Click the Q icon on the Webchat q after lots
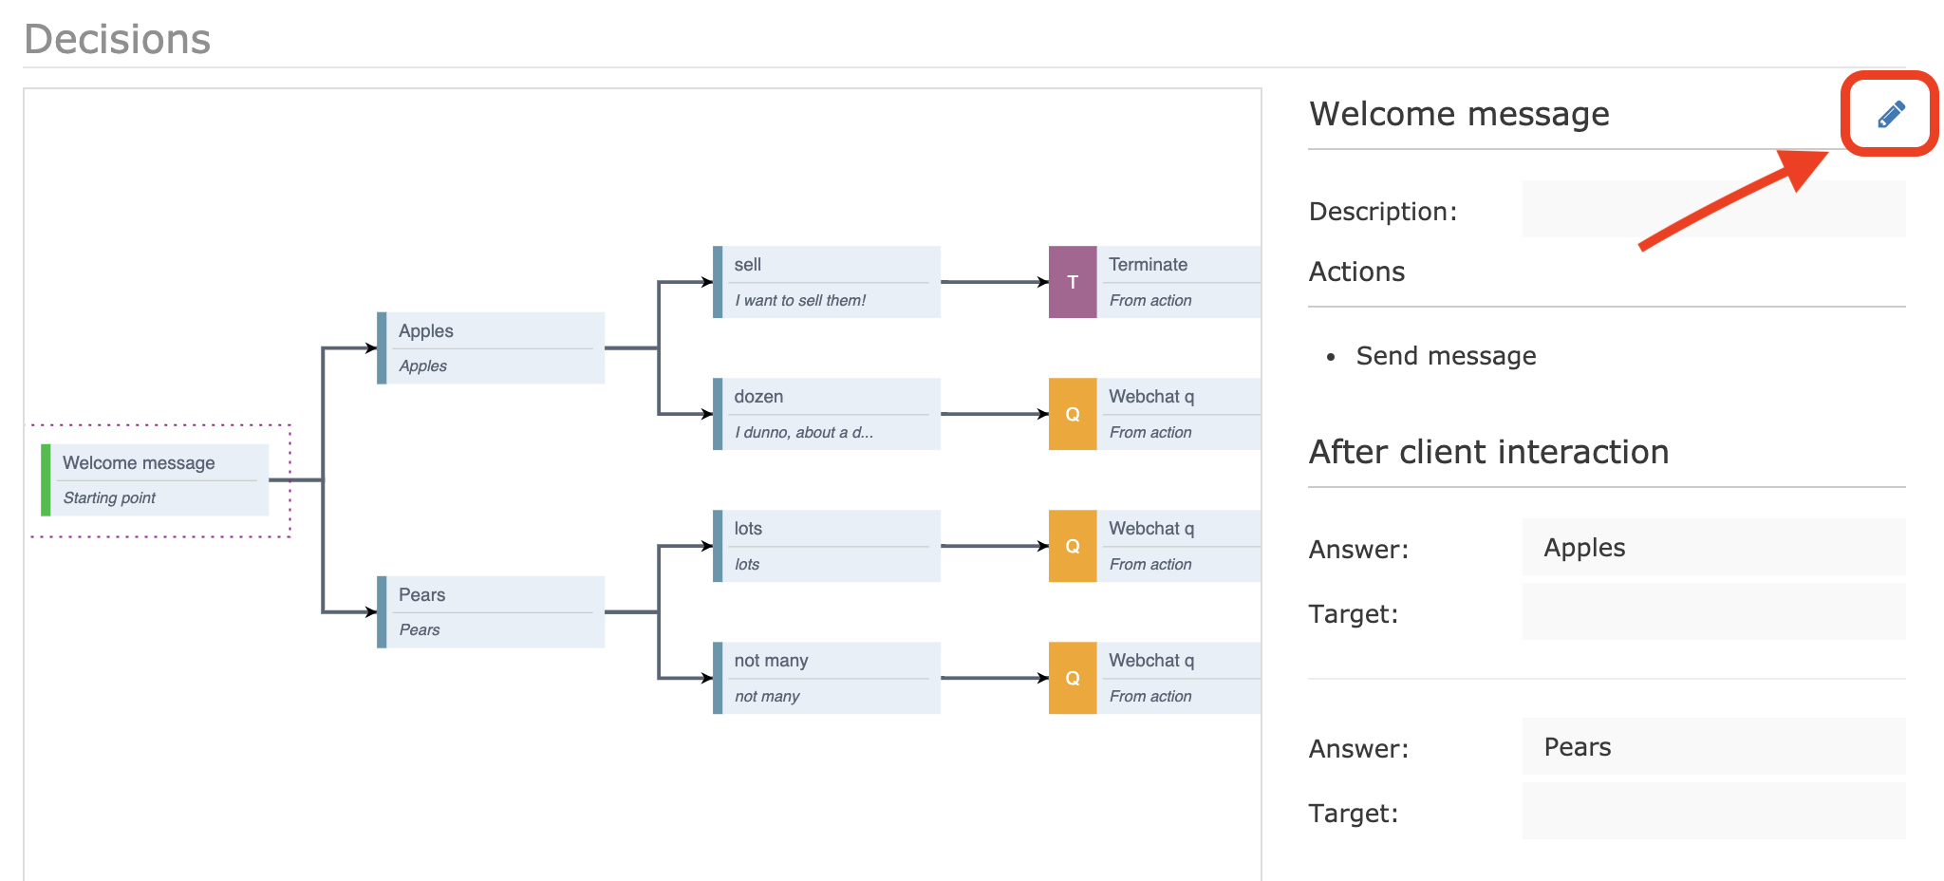This screenshot has height=881, width=1944. click(1072, 545)
